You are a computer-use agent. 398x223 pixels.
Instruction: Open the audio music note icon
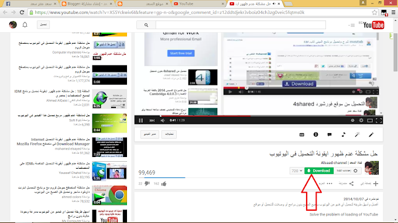(x=344, y=135)
